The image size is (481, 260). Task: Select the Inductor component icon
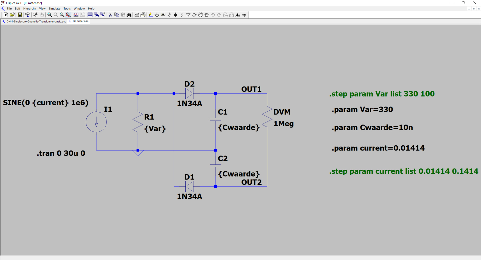(181, 15)
